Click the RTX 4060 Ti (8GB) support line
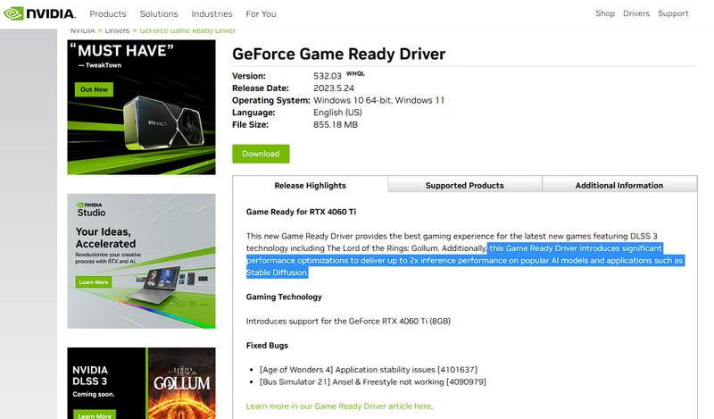 348,321
